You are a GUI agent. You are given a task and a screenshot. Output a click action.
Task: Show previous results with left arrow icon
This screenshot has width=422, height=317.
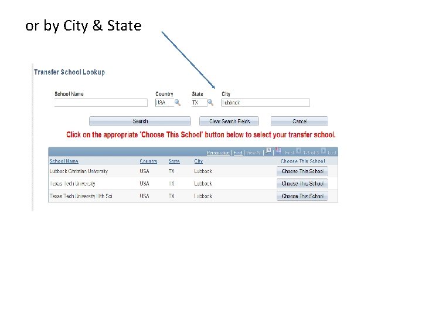click(298, 151)
